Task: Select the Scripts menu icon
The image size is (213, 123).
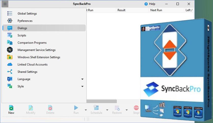Action: point(10,35)
